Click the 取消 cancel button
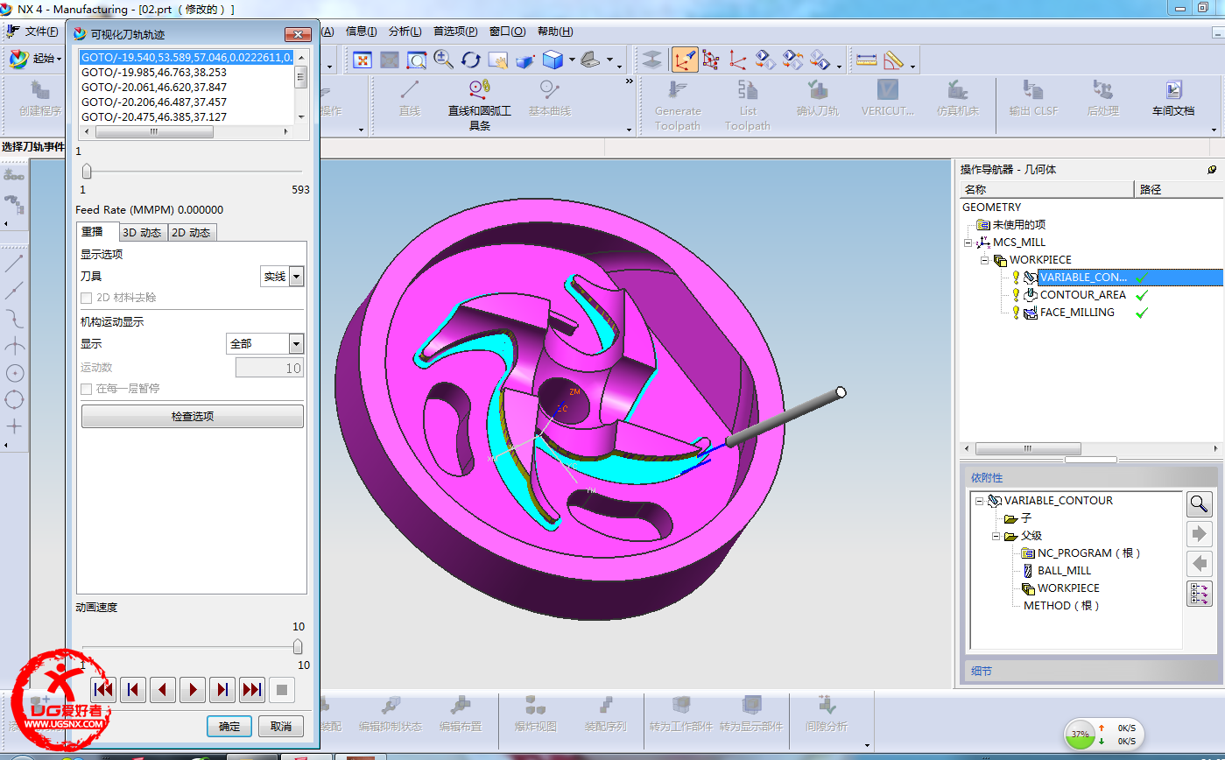 point(280,726)
